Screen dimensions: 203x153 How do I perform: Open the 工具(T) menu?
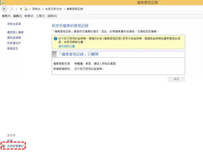point(41,16)
